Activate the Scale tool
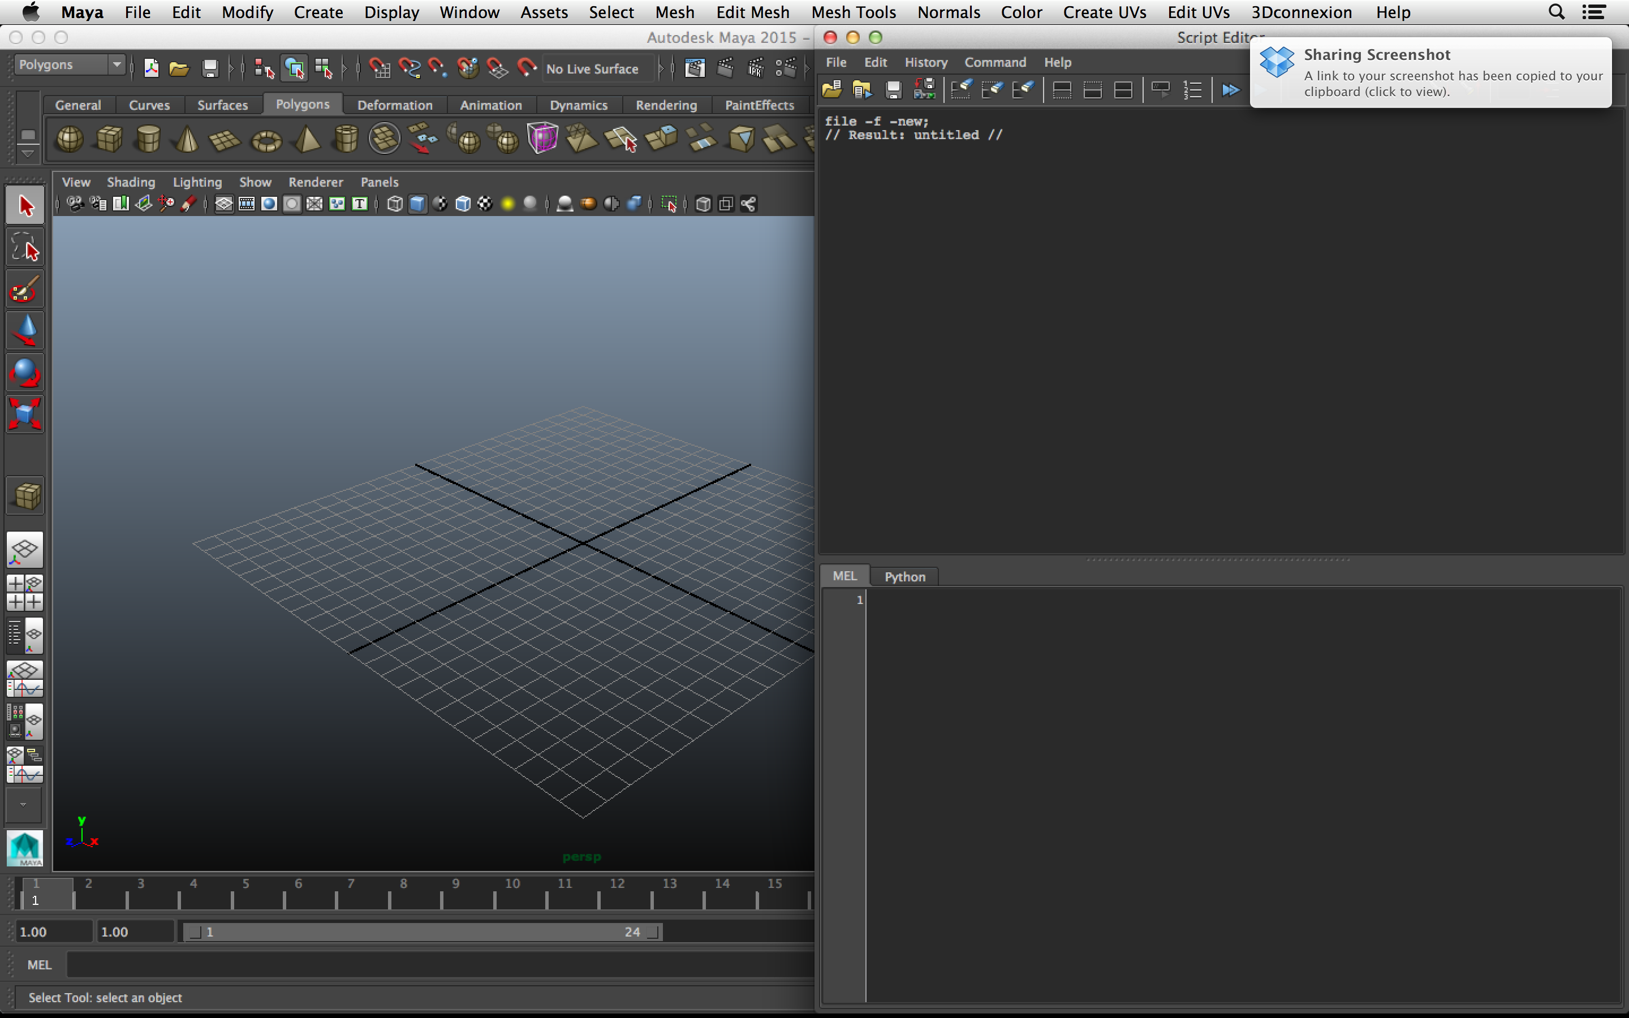The width and height of the screenshot is (1629, 1018). coord(25,414)
